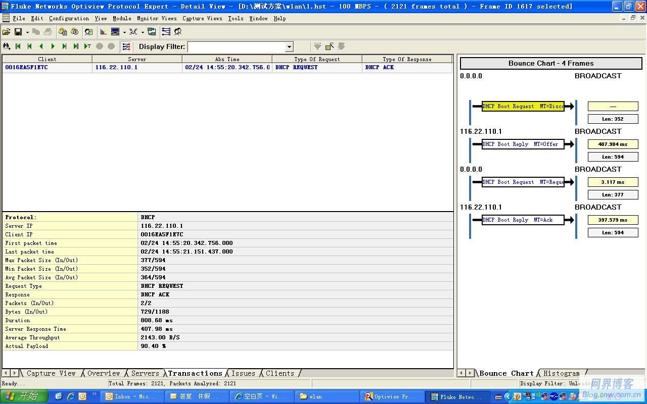Sort by the Abs Time column header

227,59
